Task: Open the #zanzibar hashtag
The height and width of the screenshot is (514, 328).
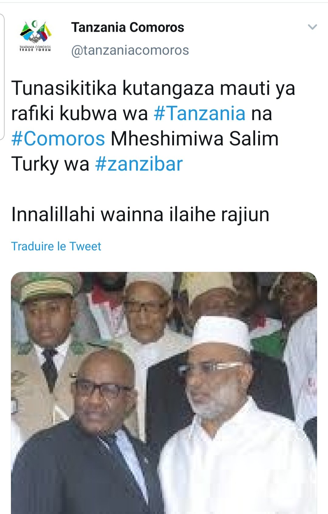Action: click(x=139, y=164)
